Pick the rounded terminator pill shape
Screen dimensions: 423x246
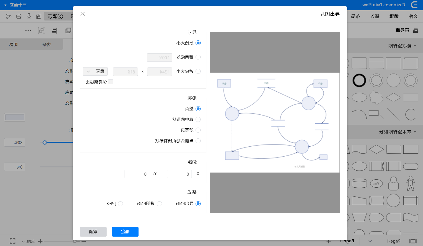coord(410,166)
